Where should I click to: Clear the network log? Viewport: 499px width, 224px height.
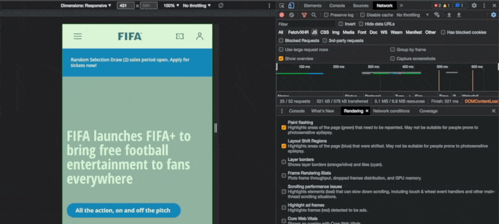coord(291,15)
